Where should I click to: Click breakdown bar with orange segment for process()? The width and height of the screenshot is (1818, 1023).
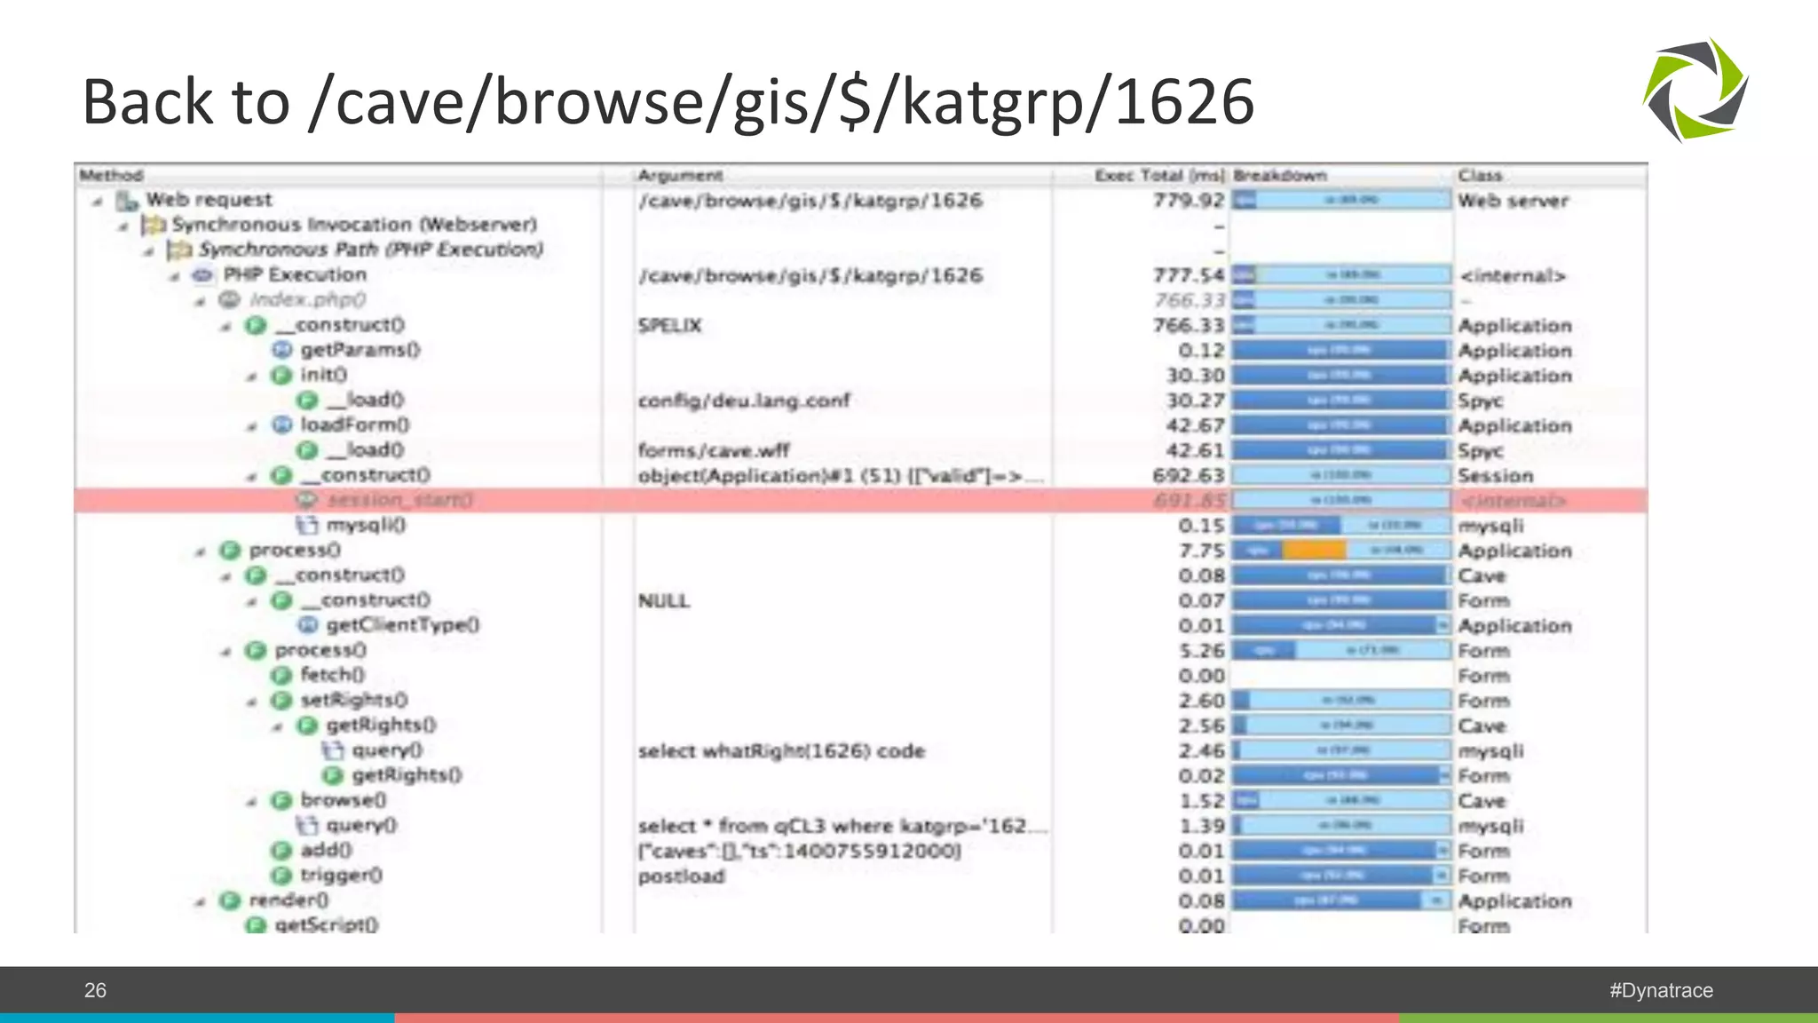coord(1341,551)
